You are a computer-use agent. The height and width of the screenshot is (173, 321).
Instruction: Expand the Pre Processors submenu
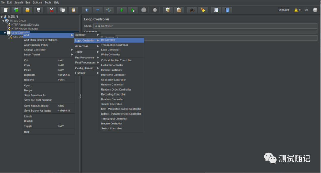[x=87, y=58]
